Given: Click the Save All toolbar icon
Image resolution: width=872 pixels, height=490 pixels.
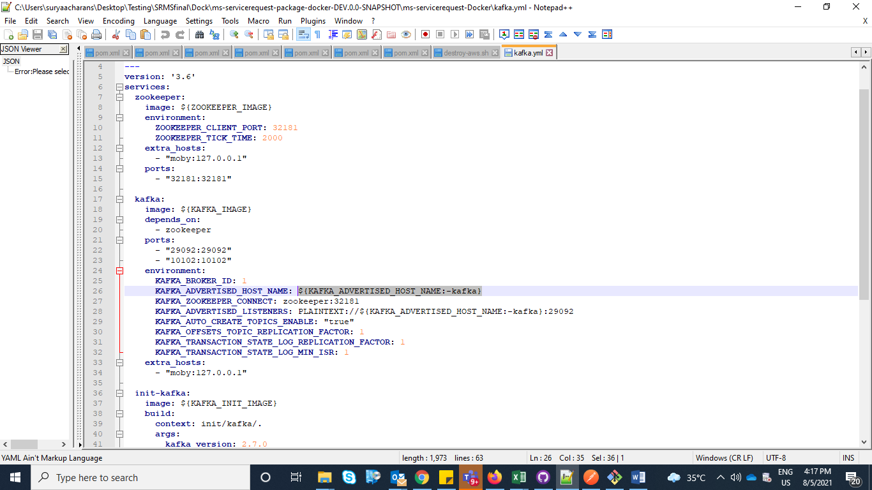Looking at the screenshot, I should pyautogui.click(x=52, y=34).
